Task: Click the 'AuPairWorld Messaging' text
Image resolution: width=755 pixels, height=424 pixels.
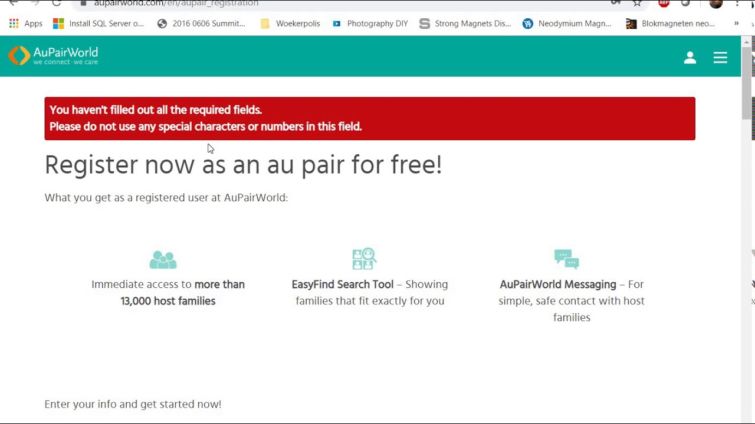Action: coord(558,284)
